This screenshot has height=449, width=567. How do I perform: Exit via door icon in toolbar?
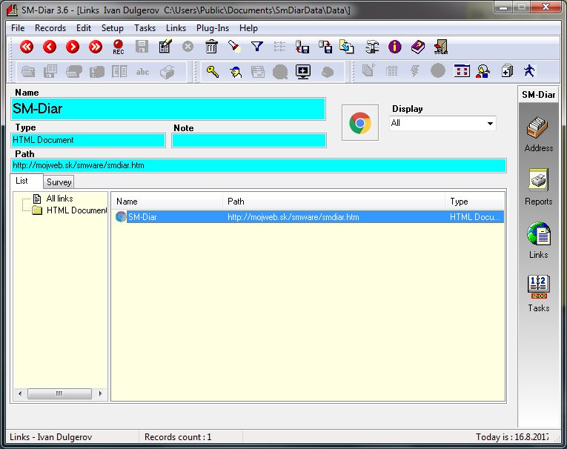[441, 47]
